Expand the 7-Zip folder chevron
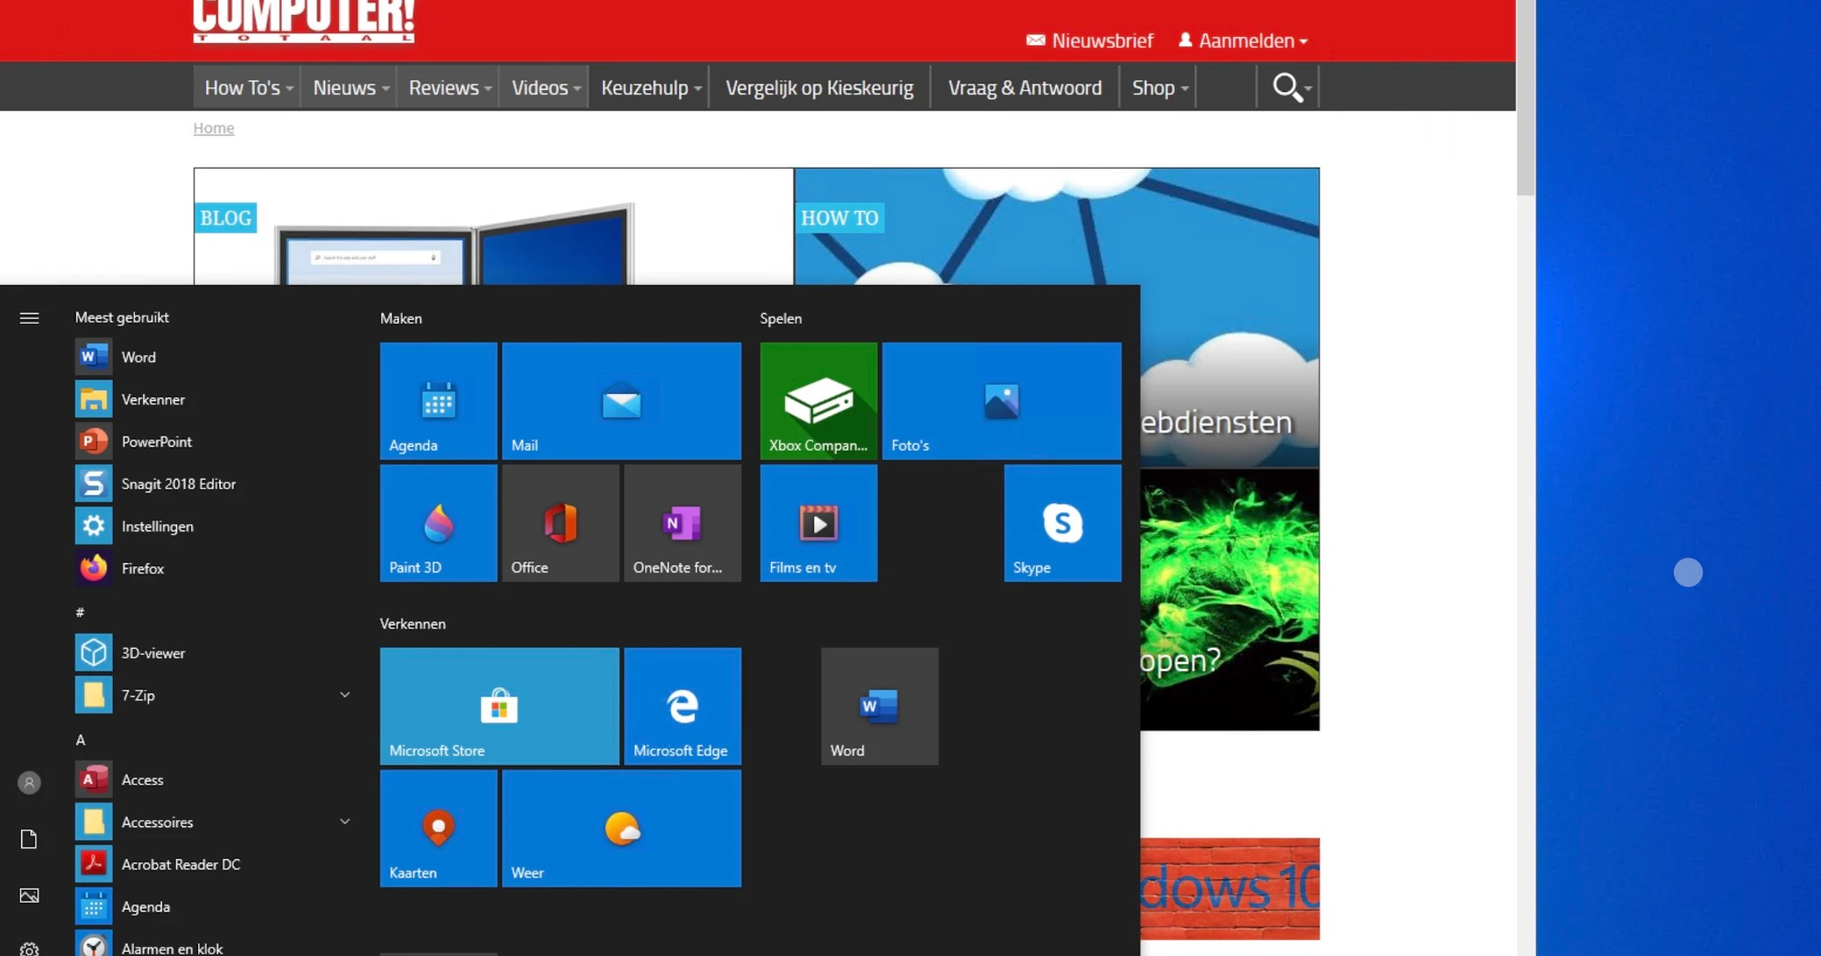The image size is (1821, 956). click(344, 694)
